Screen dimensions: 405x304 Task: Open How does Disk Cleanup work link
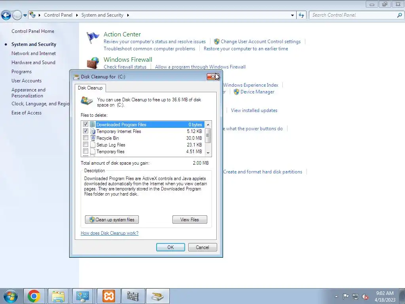[x=110, y=233]
